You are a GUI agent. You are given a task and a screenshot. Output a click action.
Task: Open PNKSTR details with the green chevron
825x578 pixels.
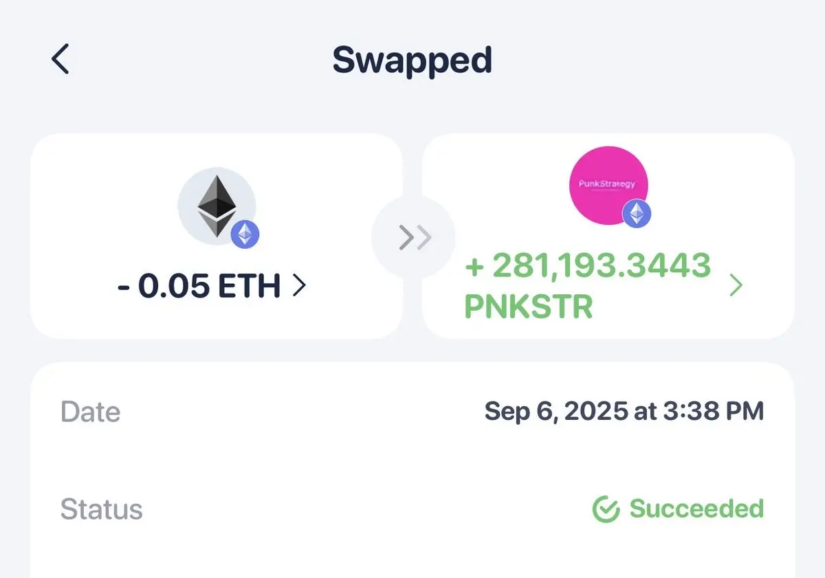(x=736, y=285)
